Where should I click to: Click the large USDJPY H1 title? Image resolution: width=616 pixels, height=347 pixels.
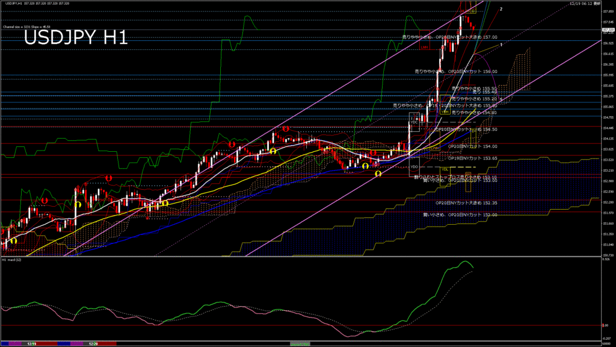click(x=76, y=38)
